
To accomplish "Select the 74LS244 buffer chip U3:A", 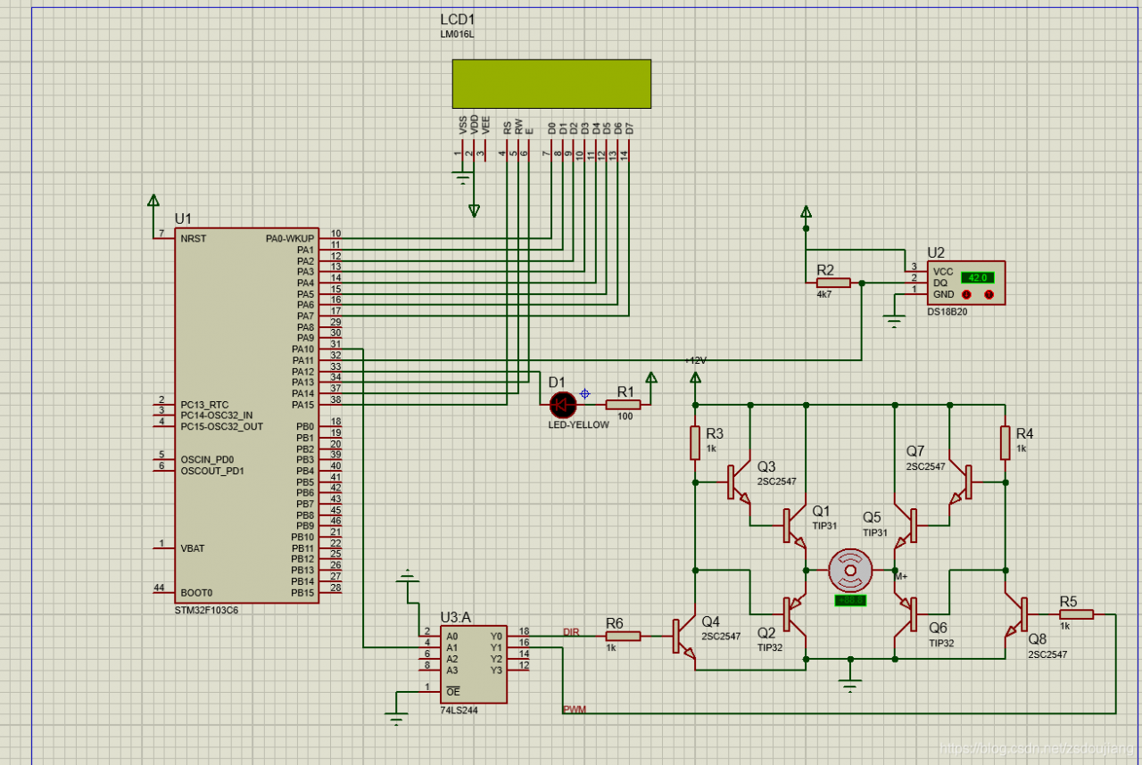I will 474,665.
